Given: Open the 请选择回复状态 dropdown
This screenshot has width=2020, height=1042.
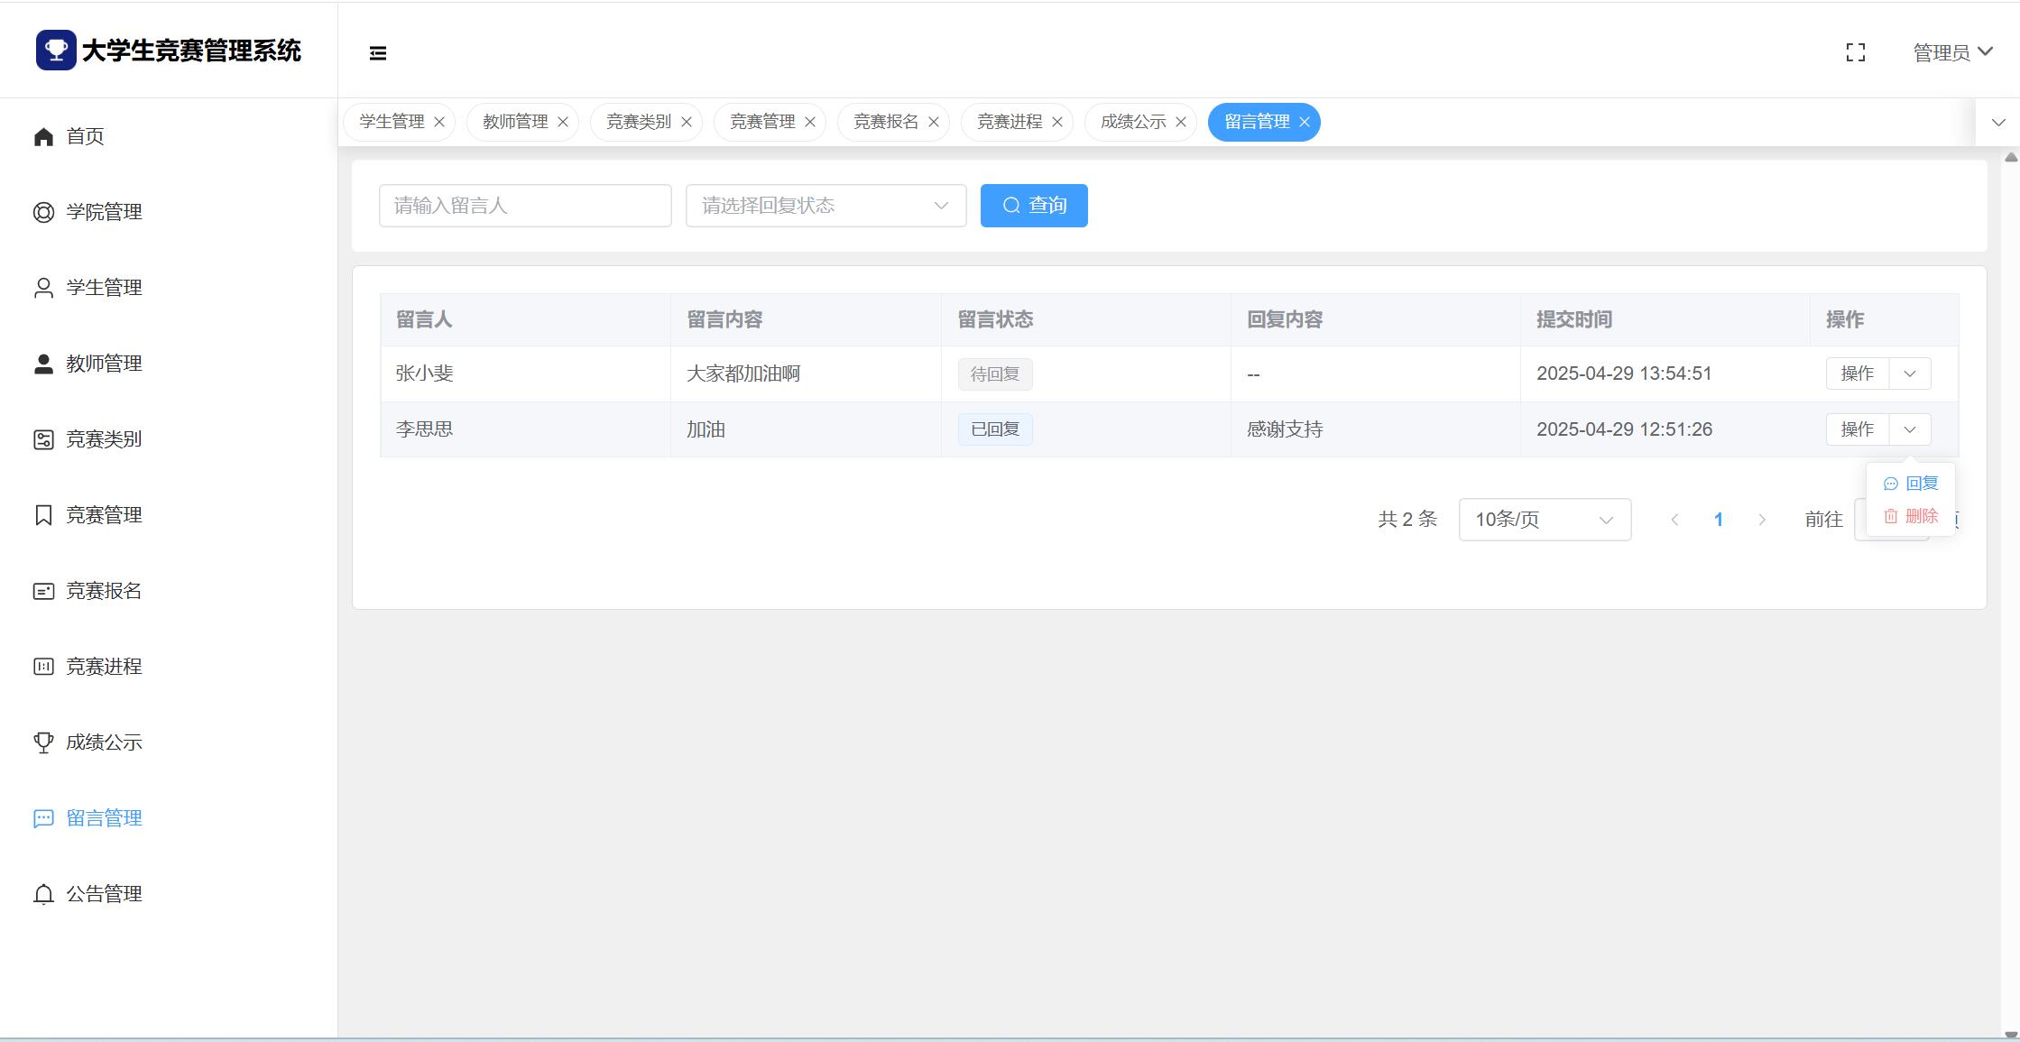Looking at the screenshot, I should pos(826,206).
